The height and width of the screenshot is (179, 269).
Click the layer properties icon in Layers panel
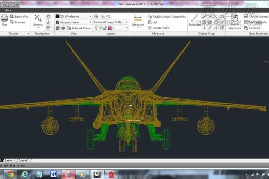(x=96, y=17)
